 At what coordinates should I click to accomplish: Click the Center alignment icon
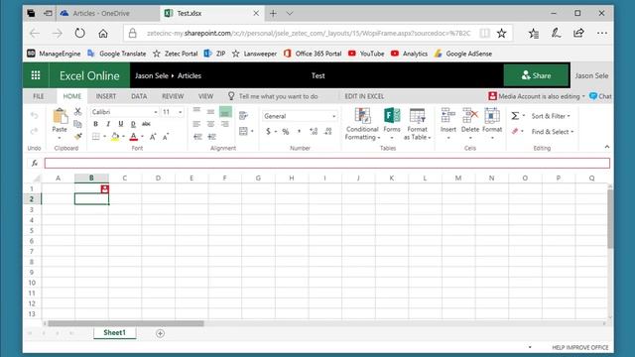[210, 124]
